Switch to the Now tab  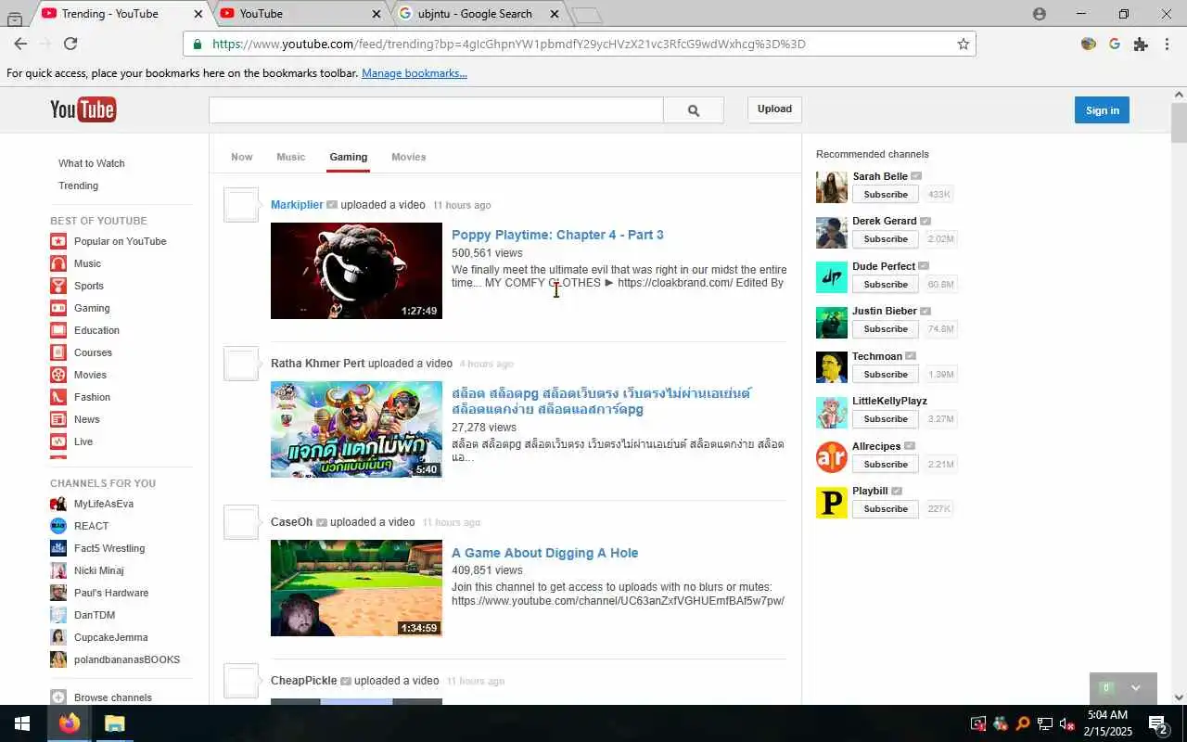coord(242,157)
